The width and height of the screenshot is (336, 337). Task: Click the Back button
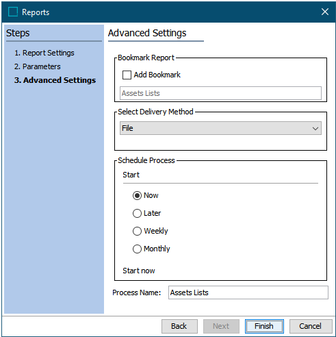pos(179,326)
